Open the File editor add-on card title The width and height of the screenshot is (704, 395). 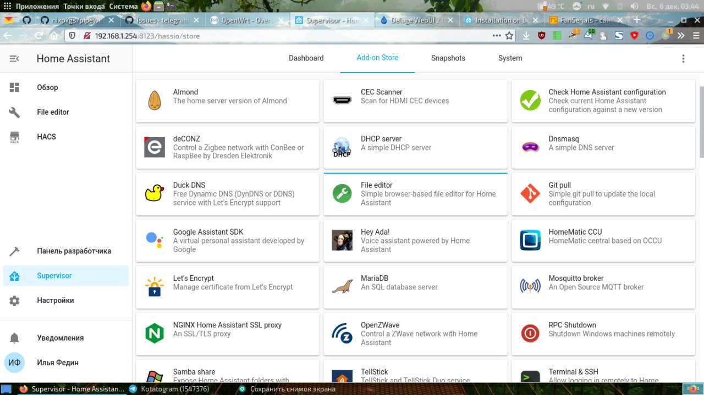(376, 185)
